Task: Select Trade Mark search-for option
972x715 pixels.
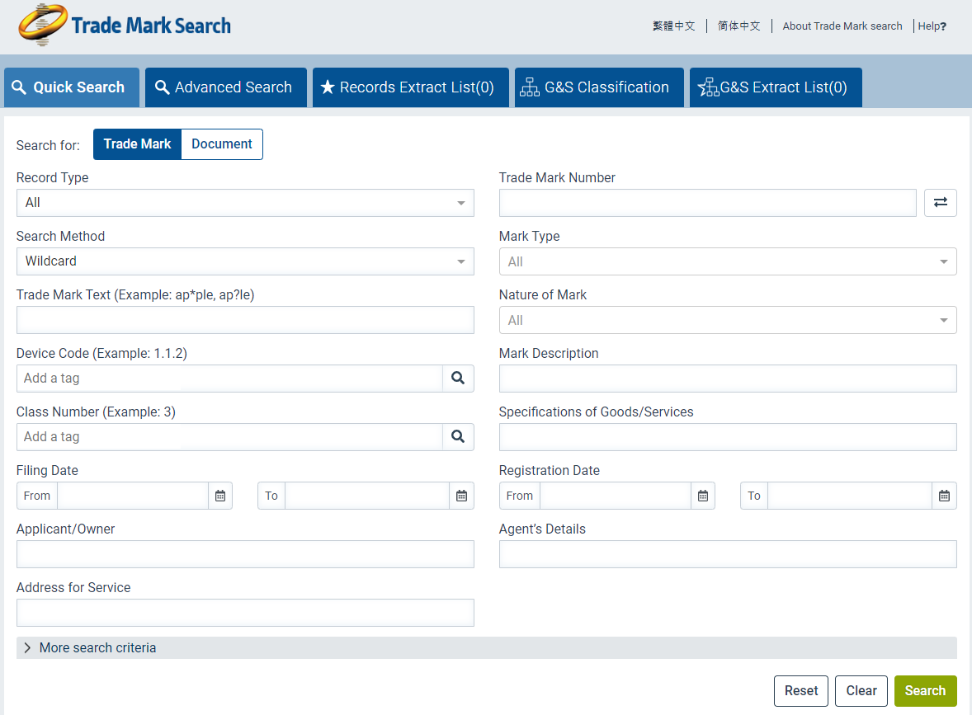Action: 137,144
